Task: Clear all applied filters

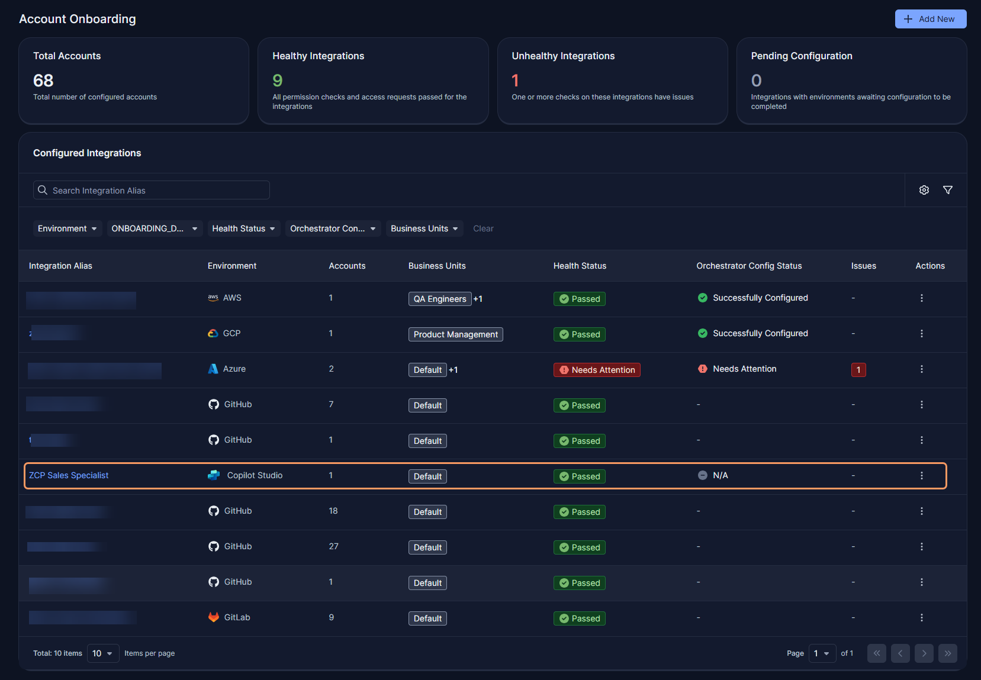Action: 483,228
